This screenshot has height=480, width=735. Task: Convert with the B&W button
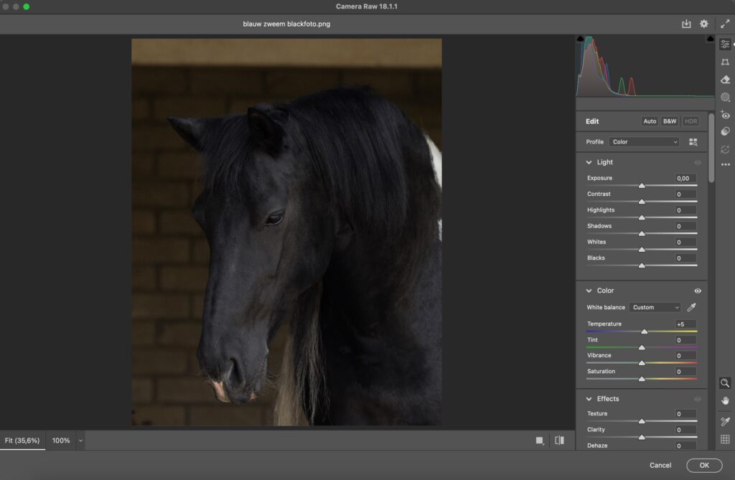[x=670, y=121]
